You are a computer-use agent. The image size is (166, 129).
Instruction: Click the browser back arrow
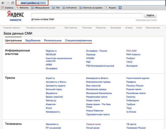[3, 3]
